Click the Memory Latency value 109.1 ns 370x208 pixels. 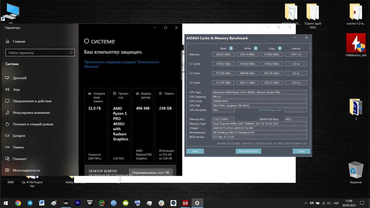pyautogui.click(x=296, y=54)
